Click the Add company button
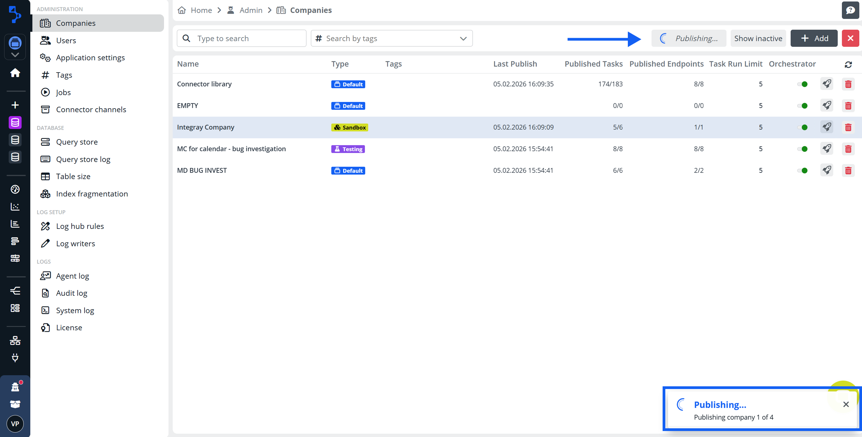The image size is (862, 437). 814,38
